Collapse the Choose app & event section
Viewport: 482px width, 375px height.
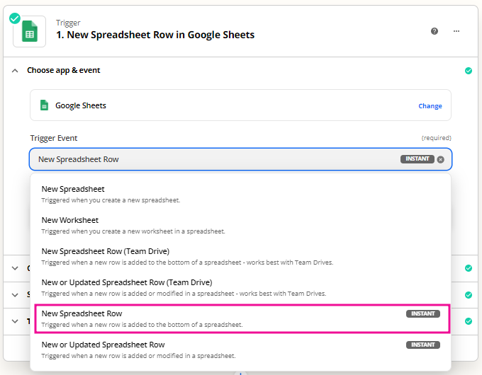[16, 71]
